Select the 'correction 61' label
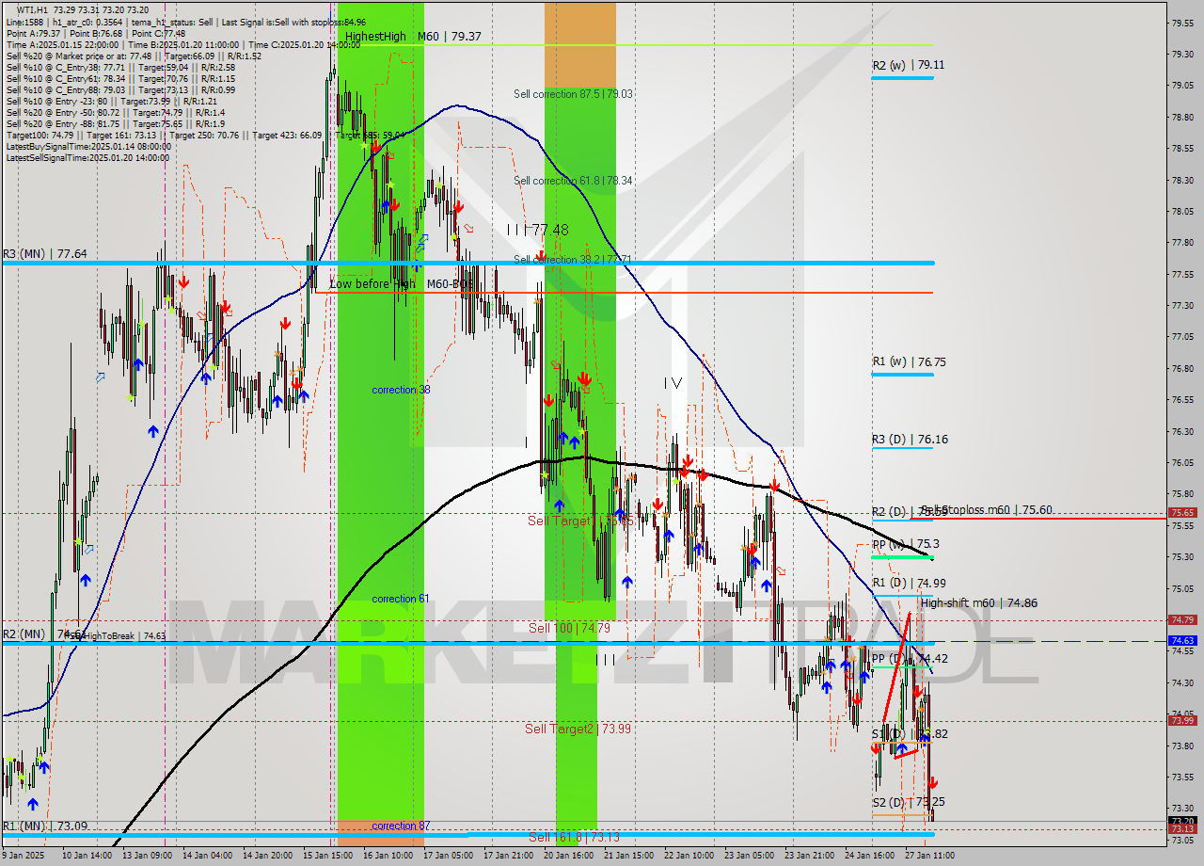This screenshot has height=866, width=1204. tap(401, 599)
